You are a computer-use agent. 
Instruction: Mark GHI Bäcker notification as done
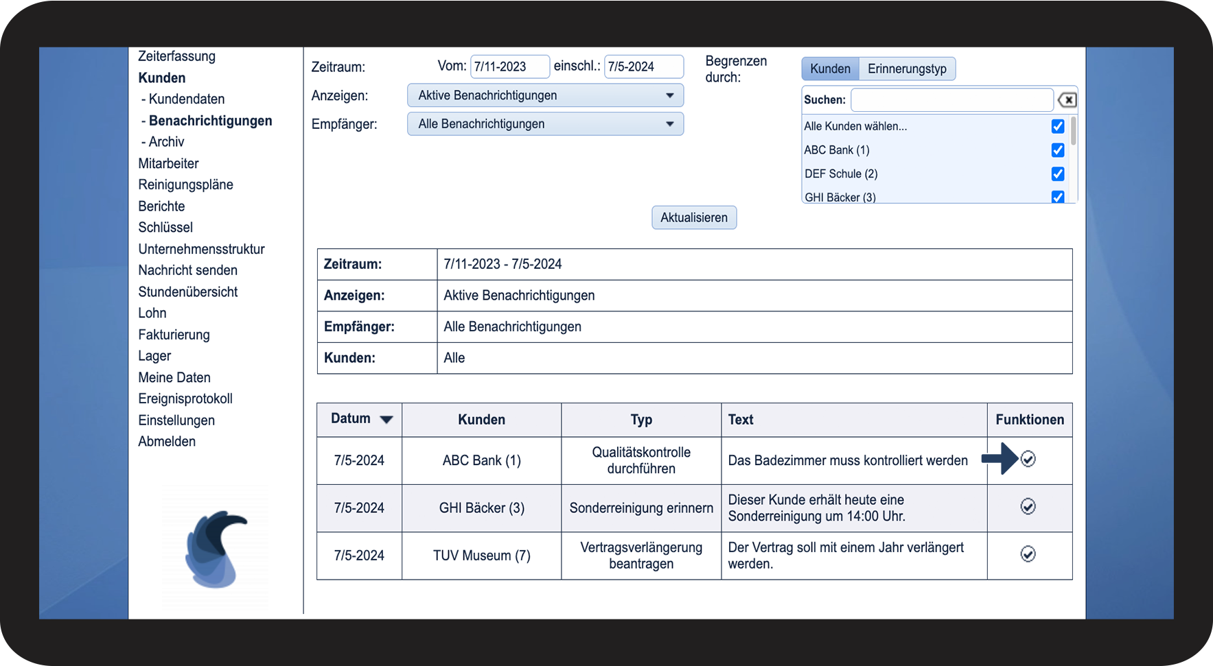pyautogui.click(x=1028, y=507)
